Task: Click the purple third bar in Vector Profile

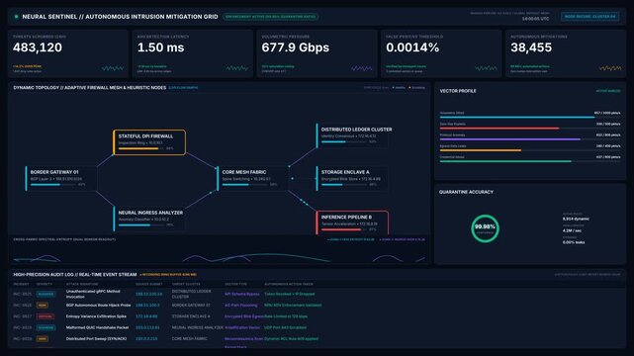Action: [x=509, y=139]
